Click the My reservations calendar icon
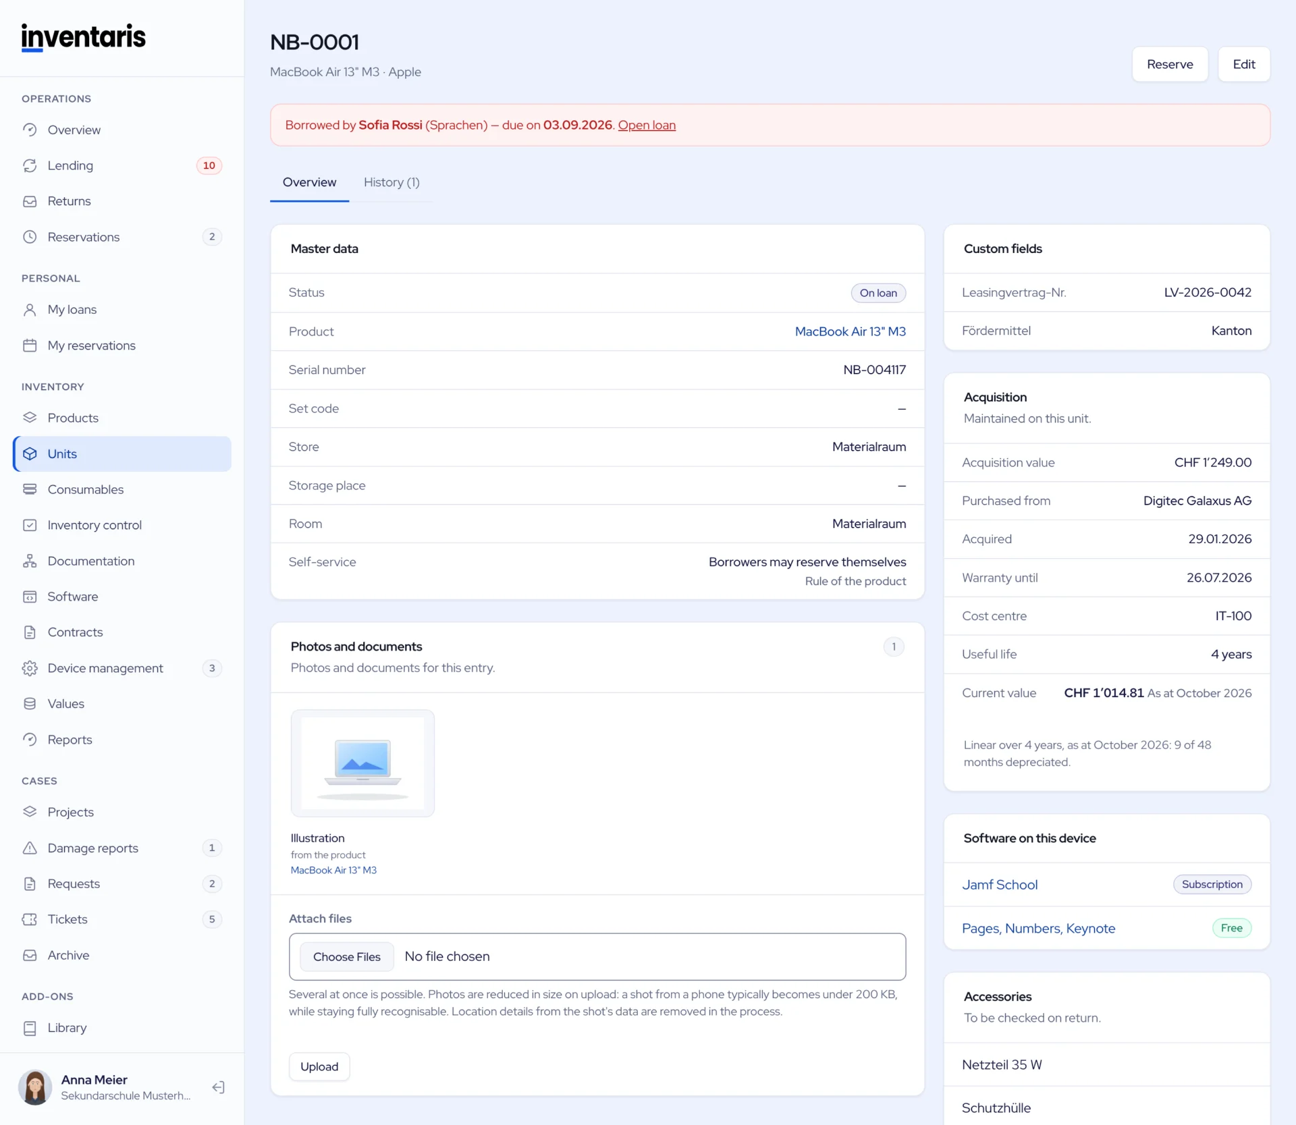 coord(30,346)
